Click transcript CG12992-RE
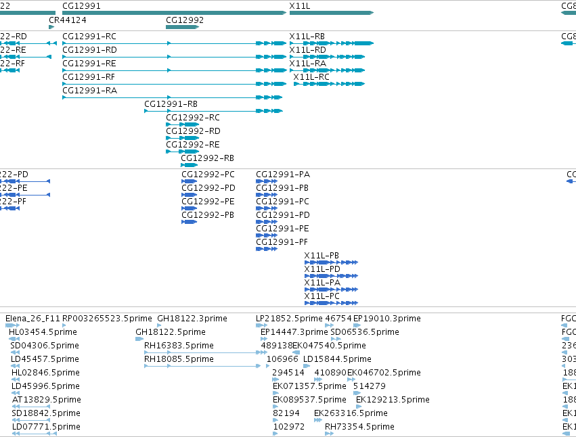This screenshot has height=437, width=576. (182, 152)
